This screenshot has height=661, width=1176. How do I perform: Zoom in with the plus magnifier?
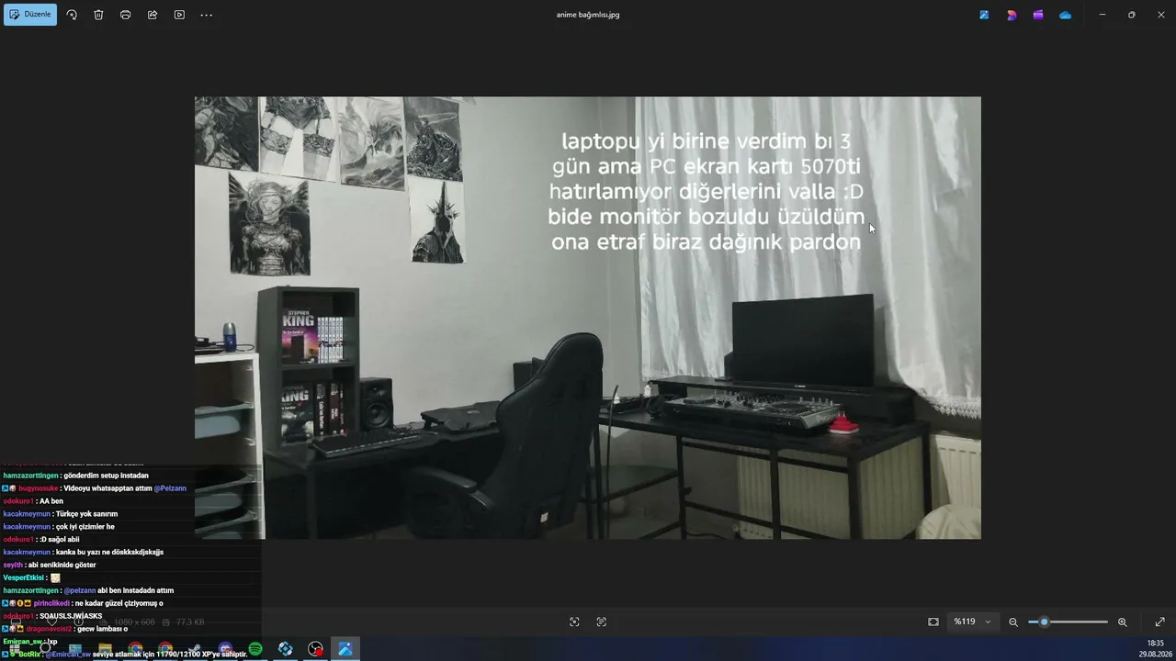click(1122, 622)
